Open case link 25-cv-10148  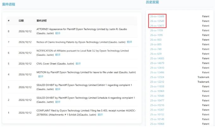[157, 119]
